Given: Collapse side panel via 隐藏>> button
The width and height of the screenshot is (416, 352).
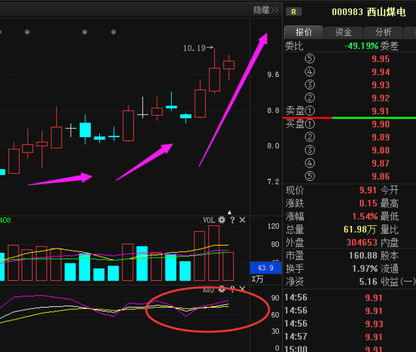Looking at the screenshot, I should point(265,10).
